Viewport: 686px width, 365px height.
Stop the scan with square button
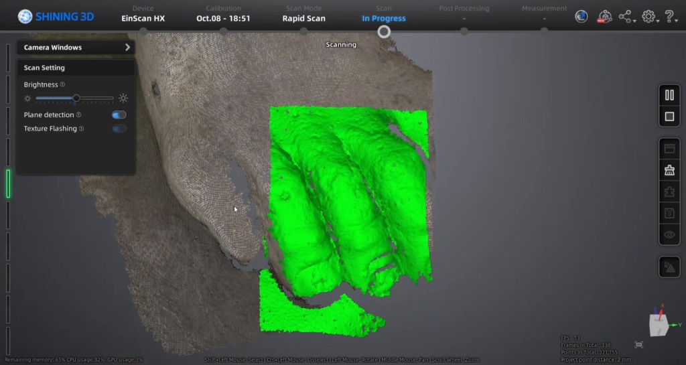[x=669, y=117]
